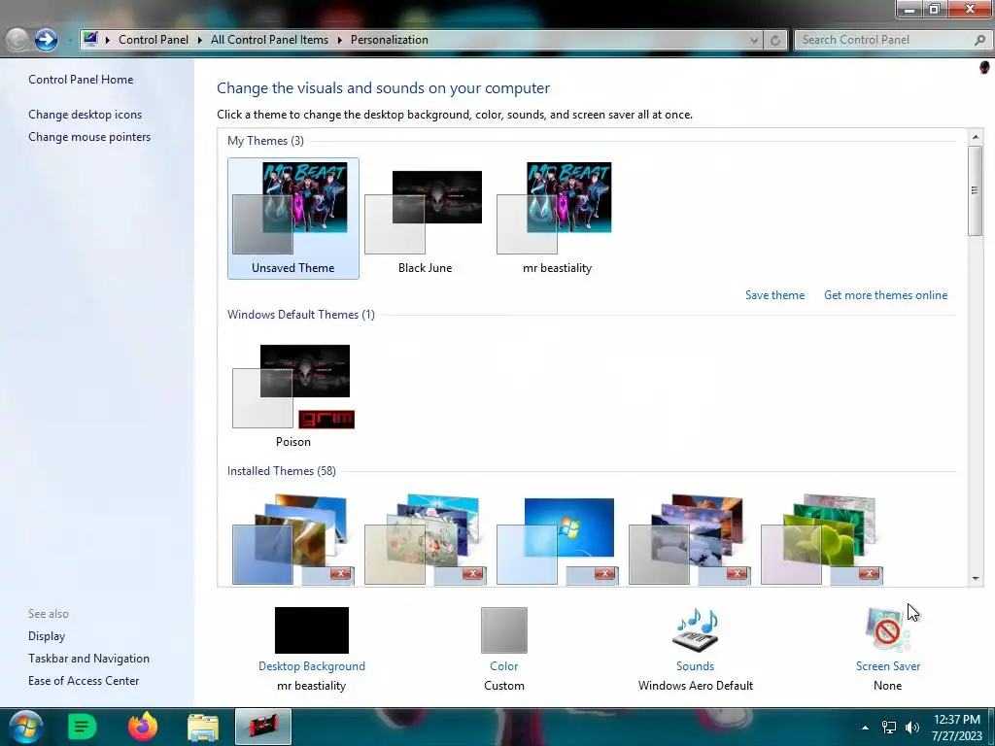Navigate to Control Panel breadcrumb
Viewport: 995px width, 746px height.
(154, 39)
